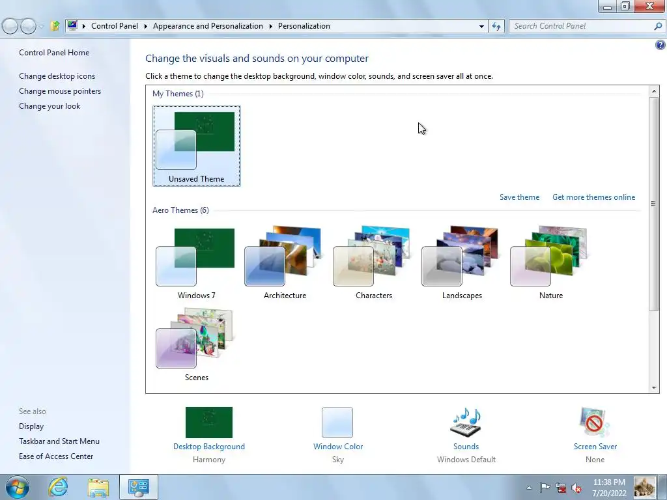Click the theme list scrollbar thumb
Screen dimensions: 667x500
click(x=654, y=204)
